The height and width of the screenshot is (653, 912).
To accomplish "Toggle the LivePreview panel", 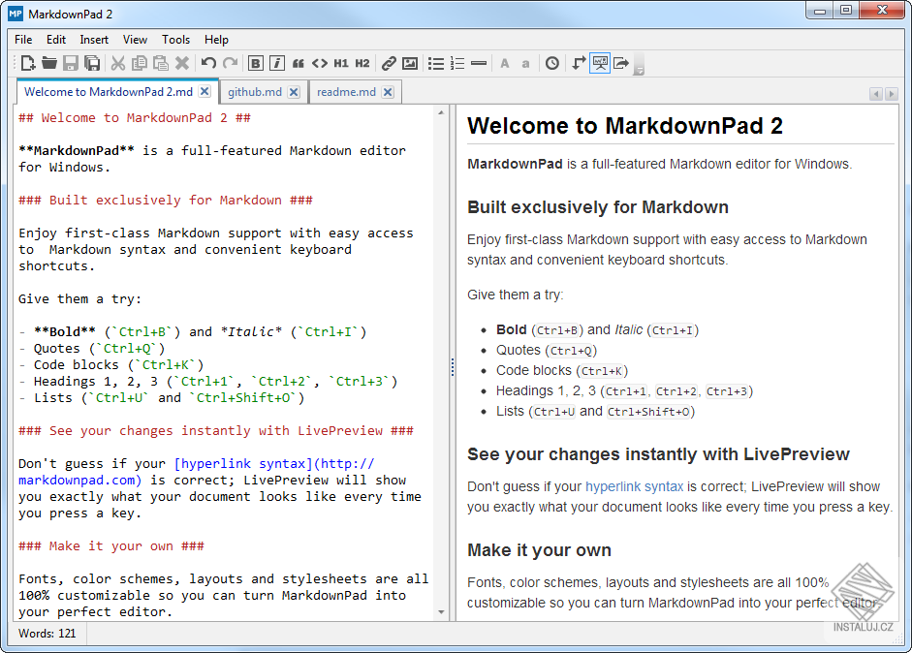I will [x=600, y=63].
